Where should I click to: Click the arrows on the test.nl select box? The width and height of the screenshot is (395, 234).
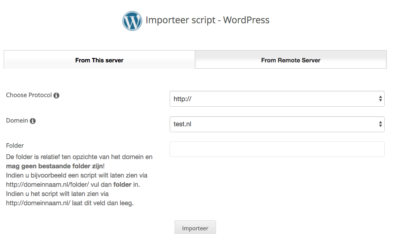pos(380,124)
